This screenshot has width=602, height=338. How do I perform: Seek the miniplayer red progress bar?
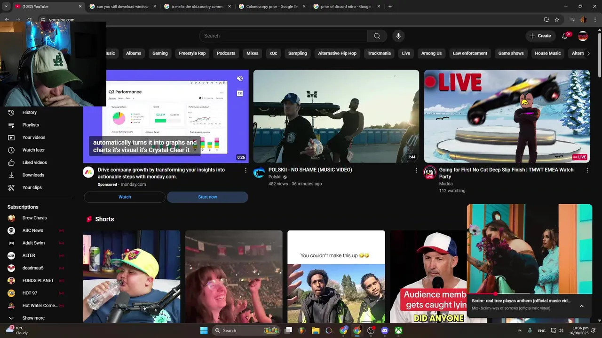pyautogui.click(x=530, y=294)
